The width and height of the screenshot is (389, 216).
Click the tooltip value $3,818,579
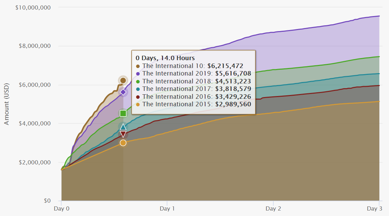[x=233, y=89]
